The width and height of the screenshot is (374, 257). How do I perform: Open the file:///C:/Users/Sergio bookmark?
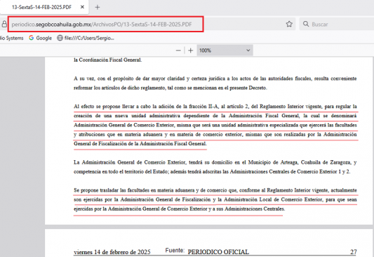[x=86, y=38]
